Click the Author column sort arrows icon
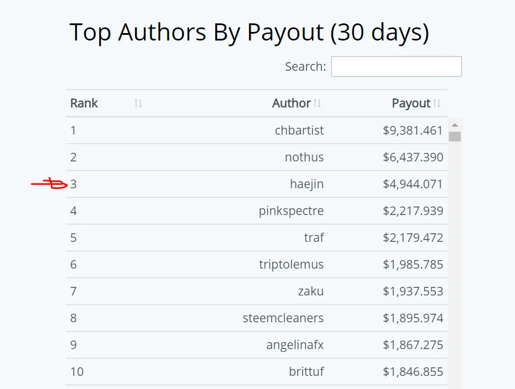 click(317, 104)
